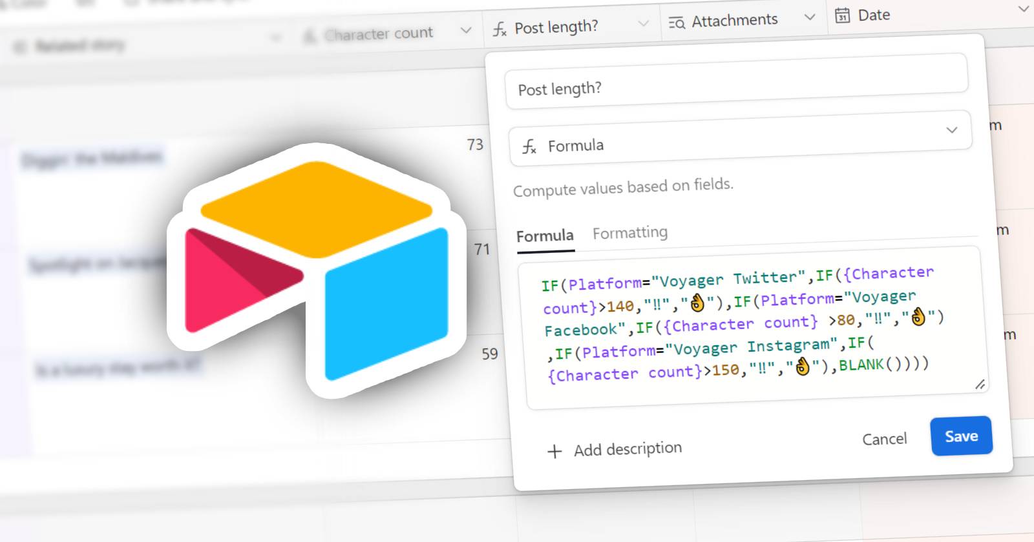Expand Character count column dropdown arrow
The height and width of the screenshot is (542, 1034).
point(465,30)
